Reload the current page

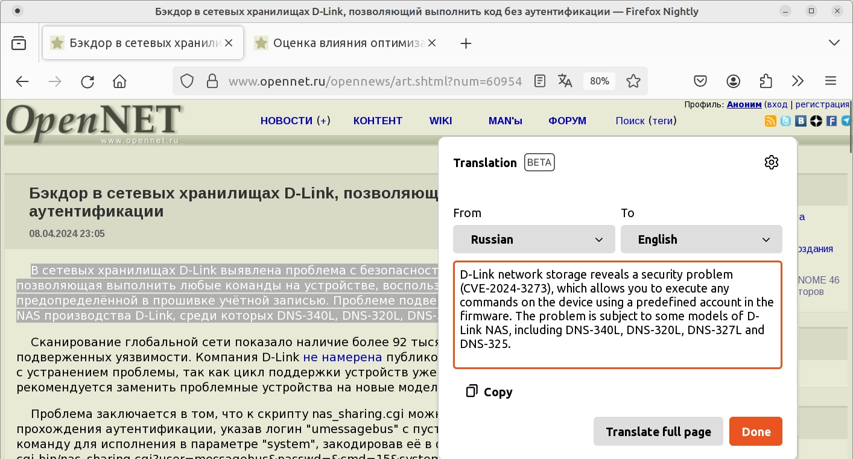pos(87,81)
